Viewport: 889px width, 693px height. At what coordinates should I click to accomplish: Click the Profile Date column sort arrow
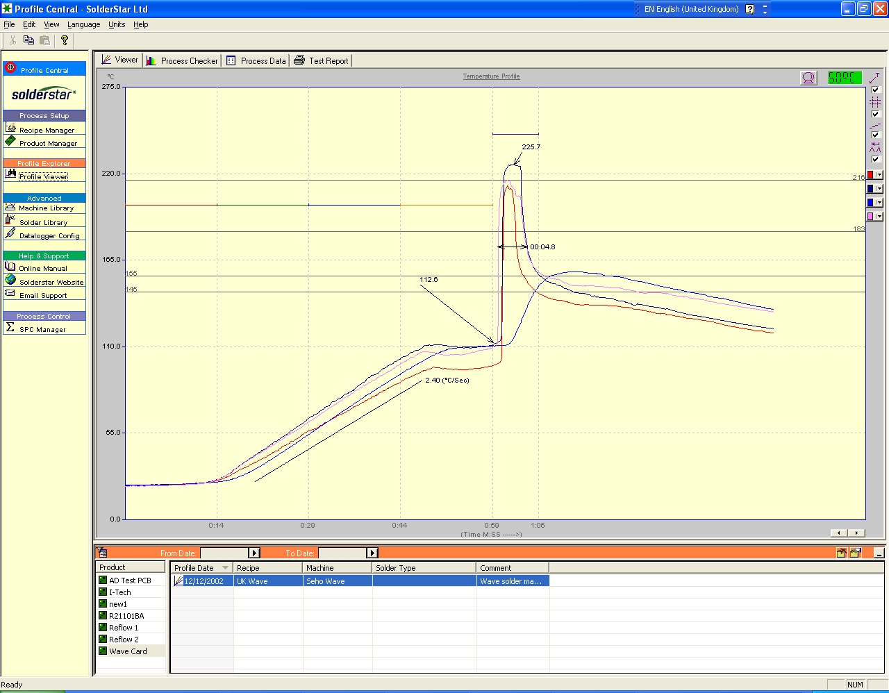(x=225, y=568)
